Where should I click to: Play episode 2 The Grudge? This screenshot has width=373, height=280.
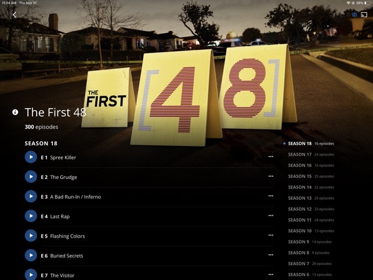pos(31,177)
